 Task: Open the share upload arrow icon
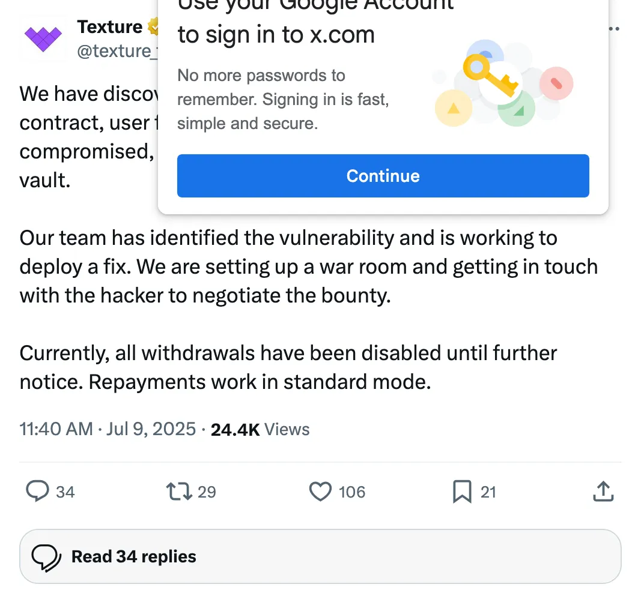[x=603, y=491]
